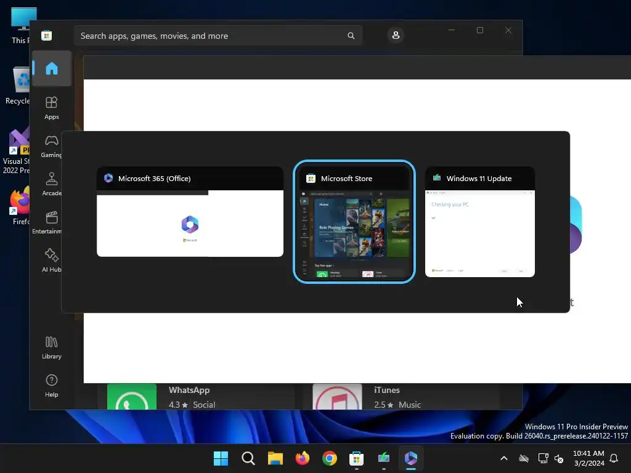
Task: Click the Microsoft 365 taskbar icon
Action: pyautogui.click(x=411, y=458)
